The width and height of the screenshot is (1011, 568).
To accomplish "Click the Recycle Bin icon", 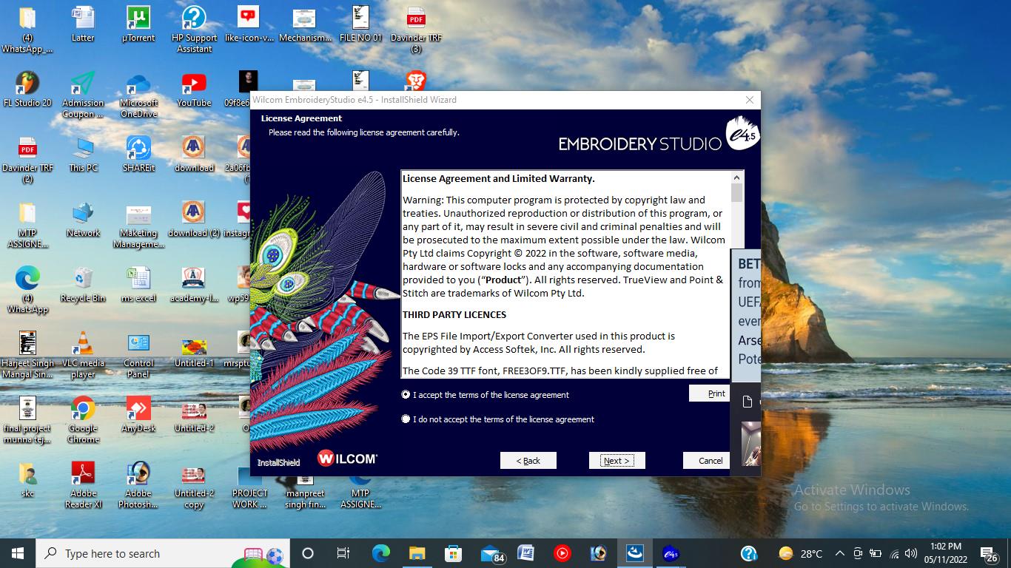I will [x=83, y=280].
